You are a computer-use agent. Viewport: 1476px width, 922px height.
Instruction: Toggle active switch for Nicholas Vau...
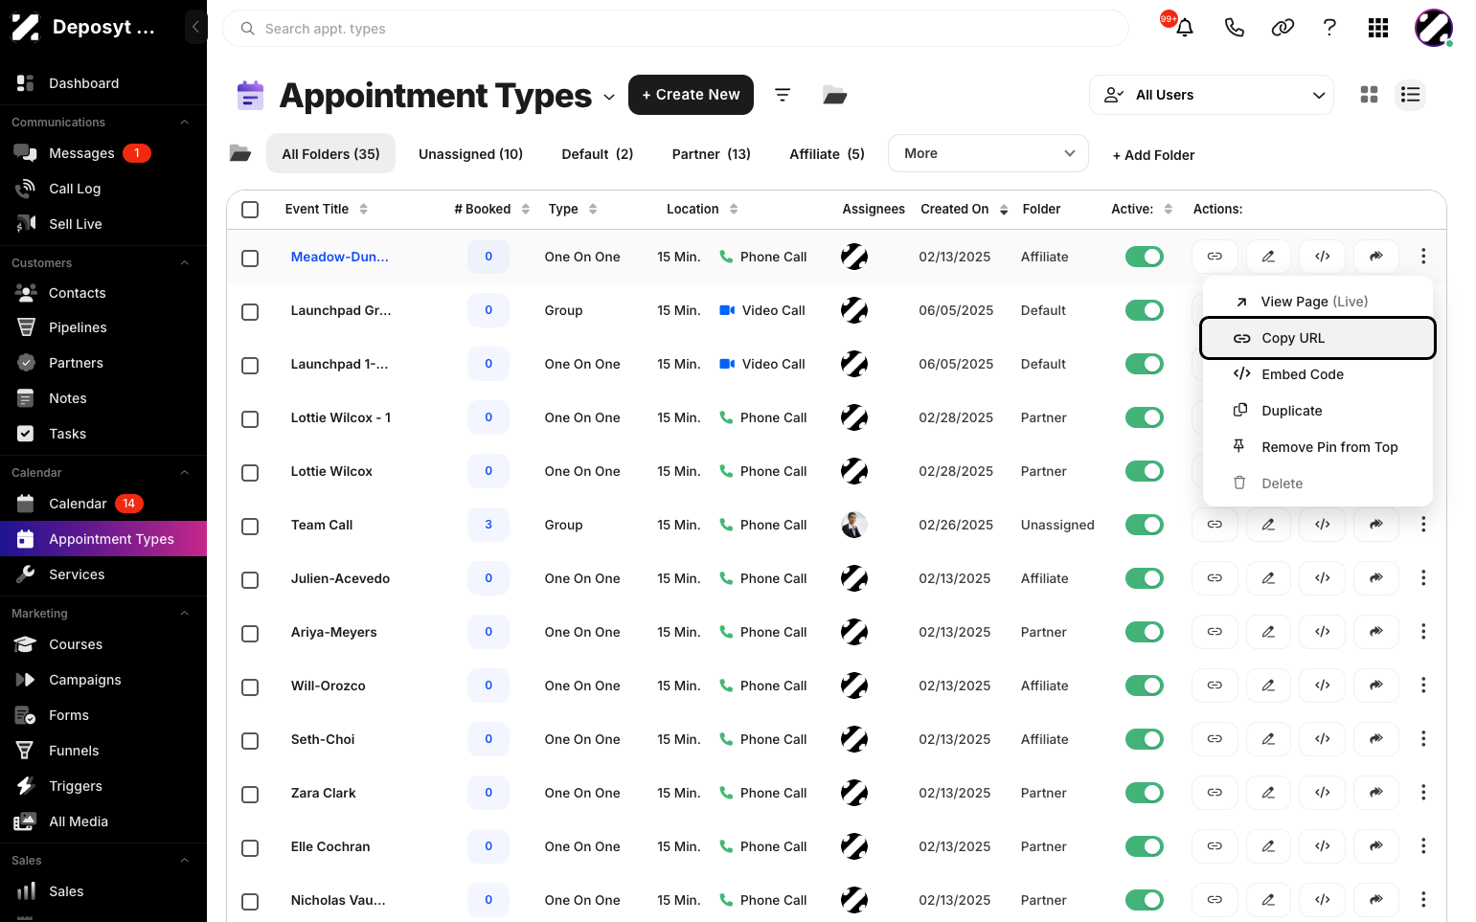click(x=1145, y=900)
